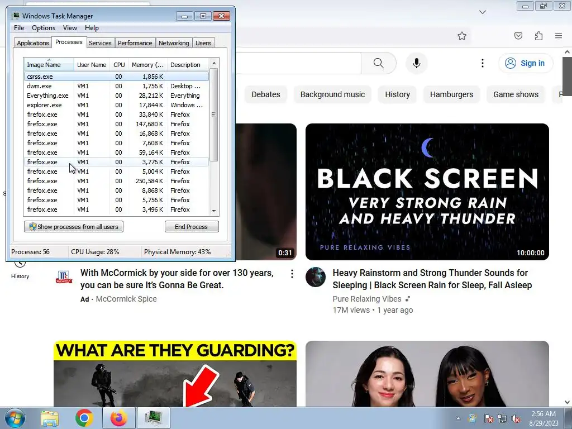This screenshot has width=572, height=429.
Task: Open YouTube settings three-dot menu
Action: click(482, 63)
